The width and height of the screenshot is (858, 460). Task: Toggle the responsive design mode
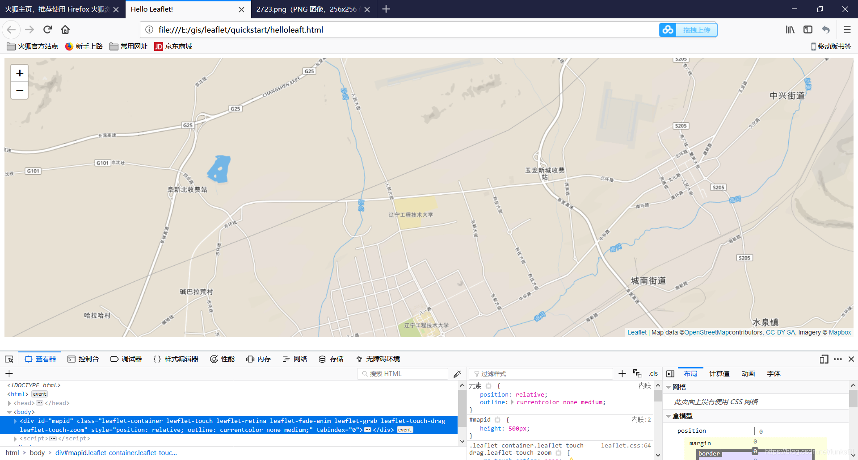pos(824,359)
